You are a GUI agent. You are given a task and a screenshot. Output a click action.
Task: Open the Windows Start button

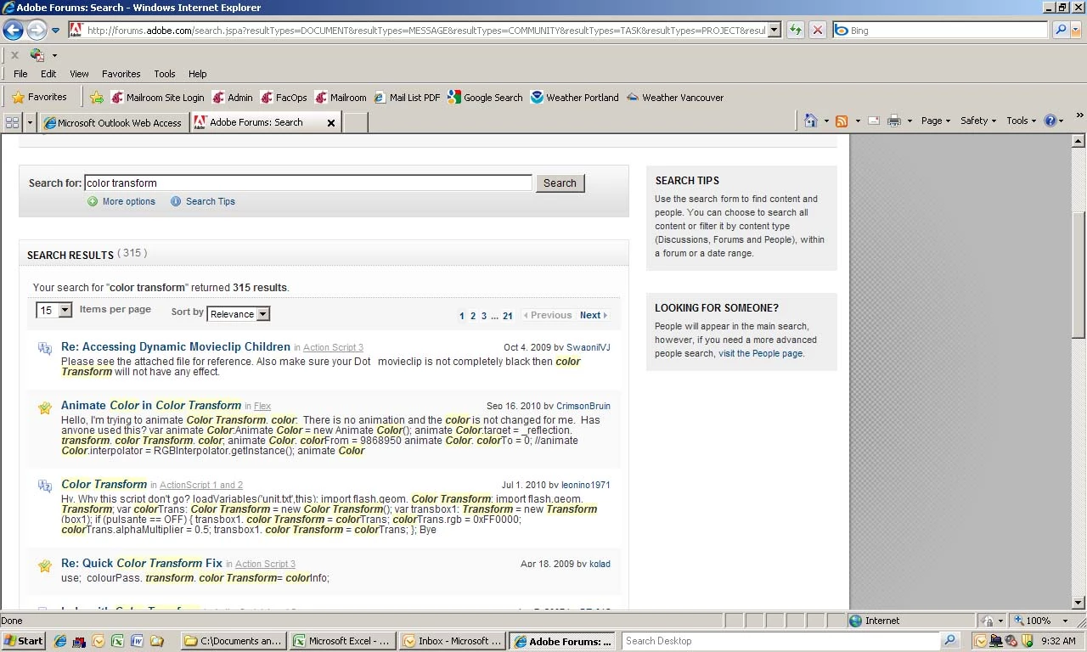click(x=24, y=641)
